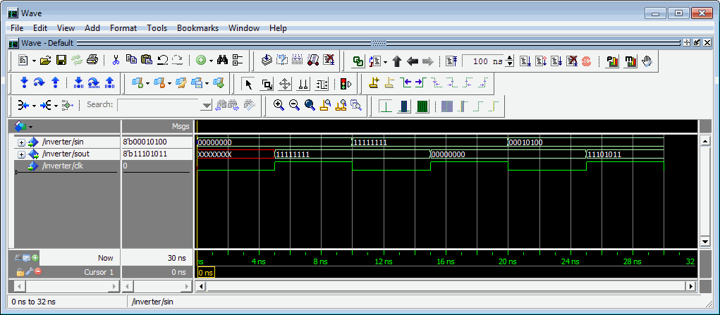Click the Break simulation red X icon
The height and width of the screenshot is (315, 720).
pyautogui.click(x=329, y=60)
